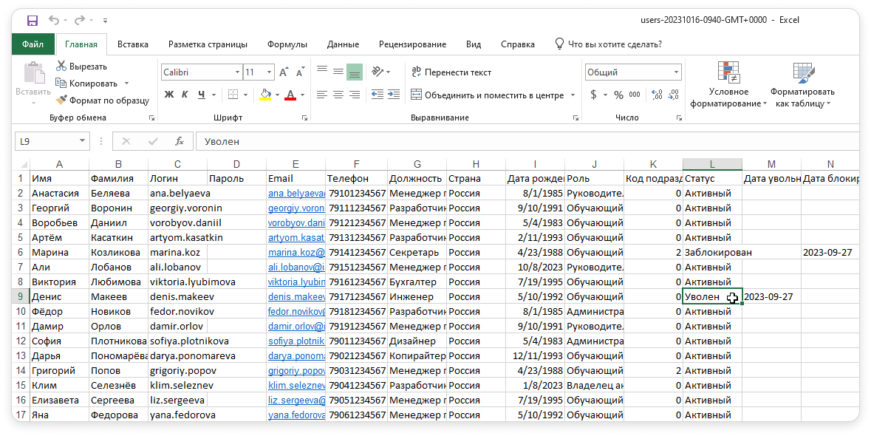The image size is (871, 436).
Task: Increase the cell indent
Action: [x=394, y=95]
